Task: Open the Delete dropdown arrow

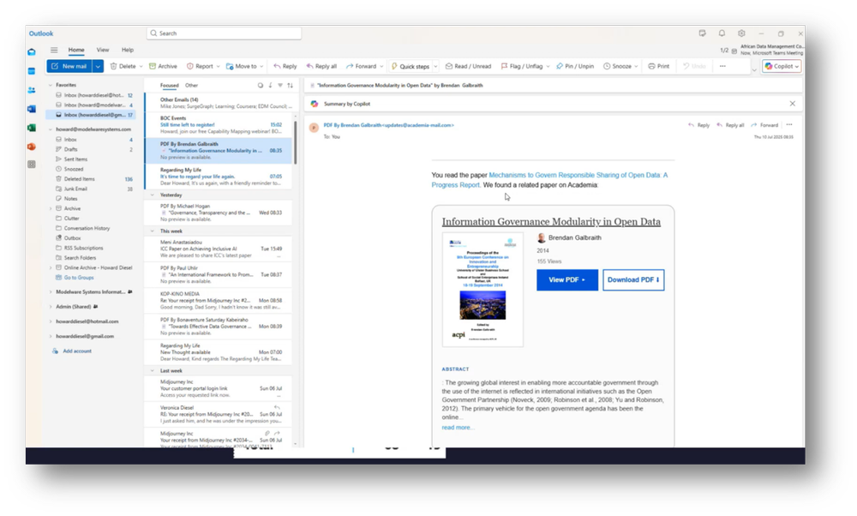Action: click(141, 67)
